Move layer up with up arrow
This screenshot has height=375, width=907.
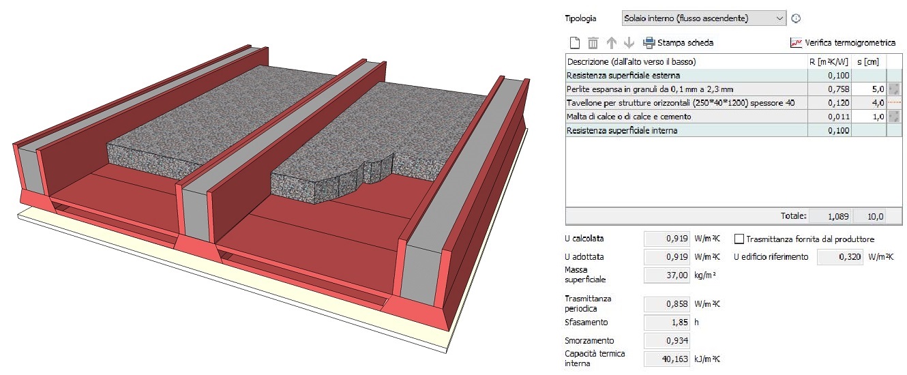612,43
